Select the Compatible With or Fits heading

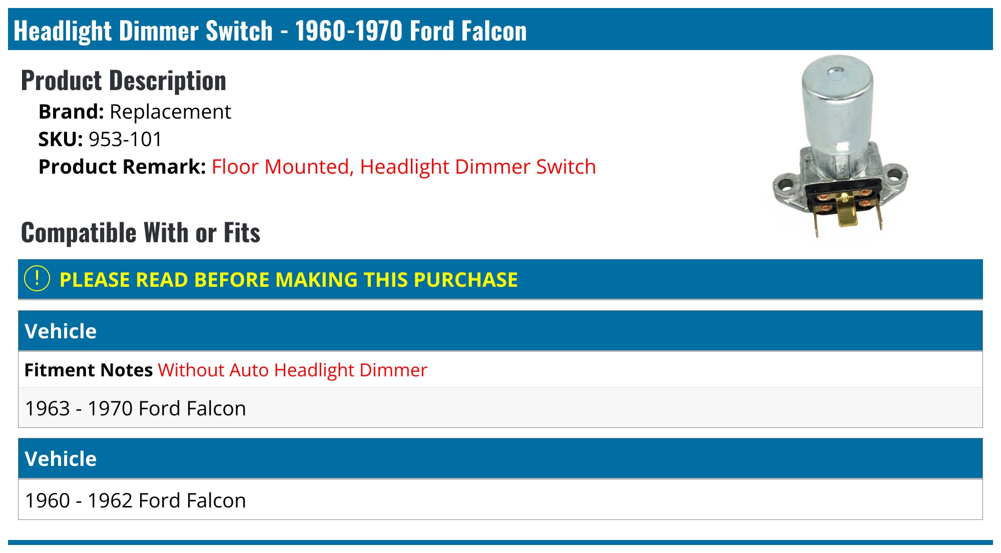(x=141, y=233)
